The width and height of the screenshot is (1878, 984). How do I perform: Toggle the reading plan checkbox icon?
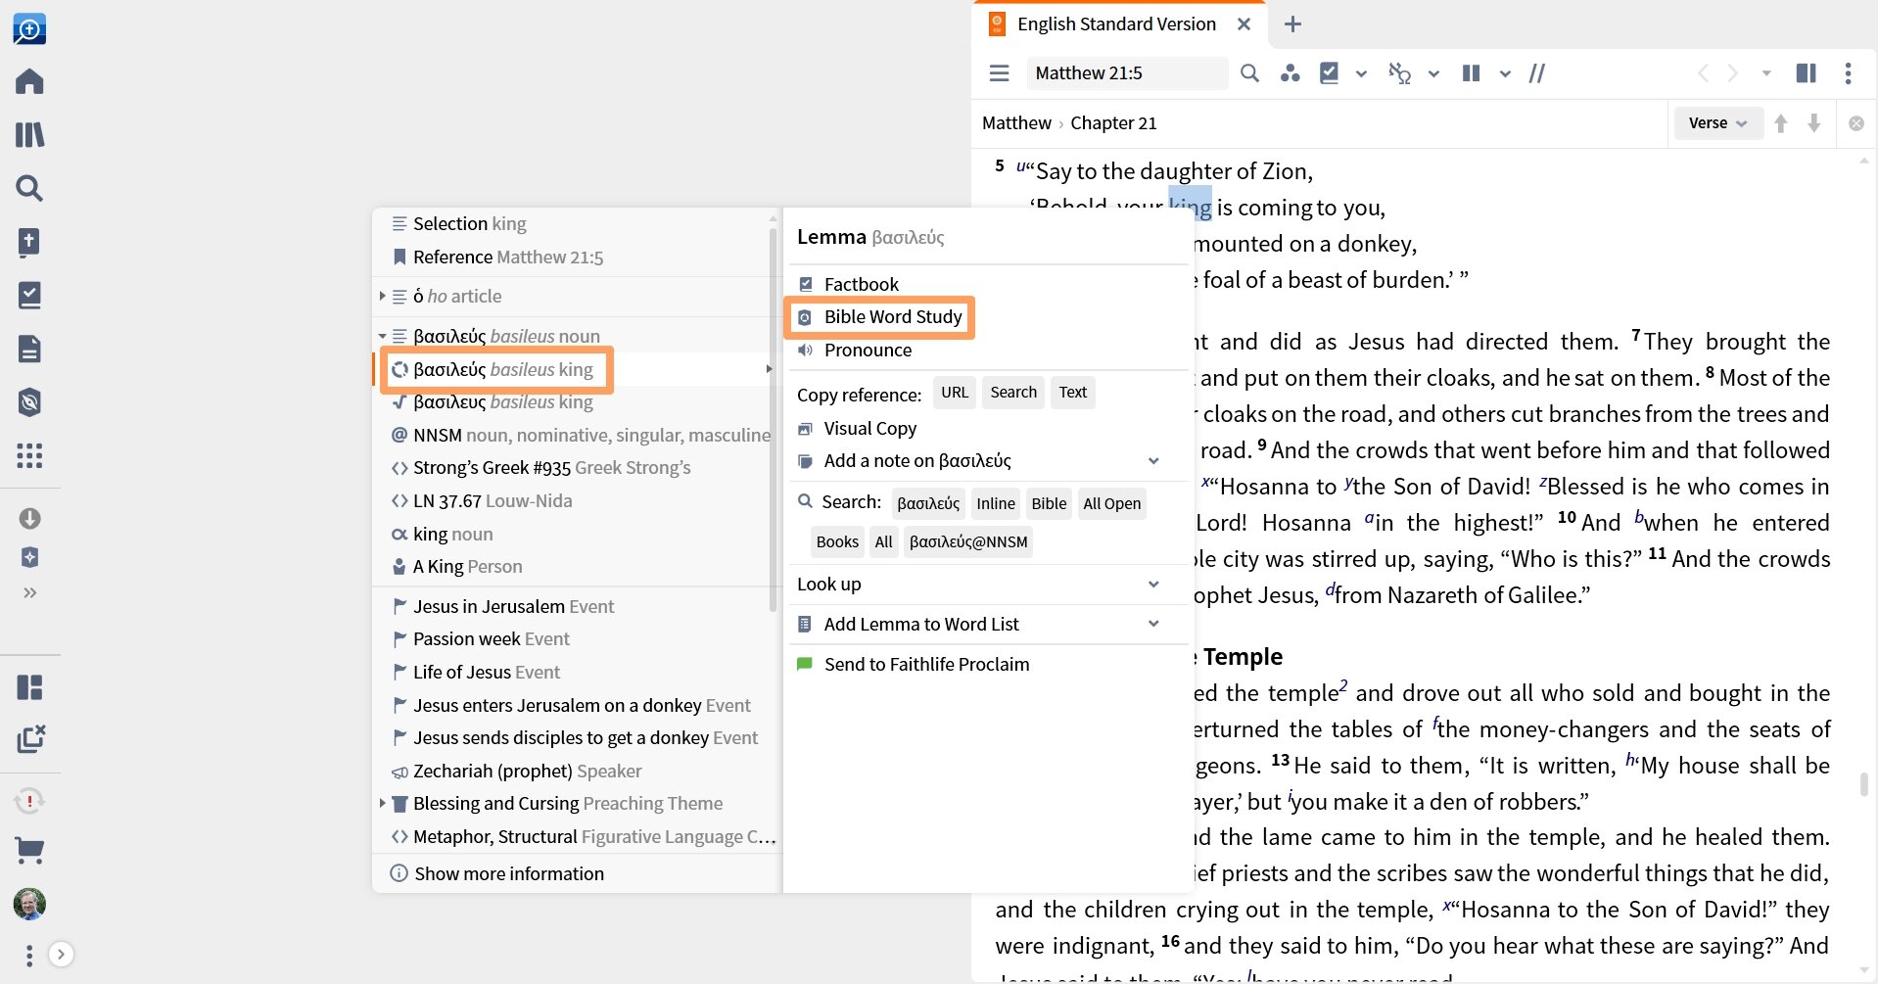[x=1329, y=72]
